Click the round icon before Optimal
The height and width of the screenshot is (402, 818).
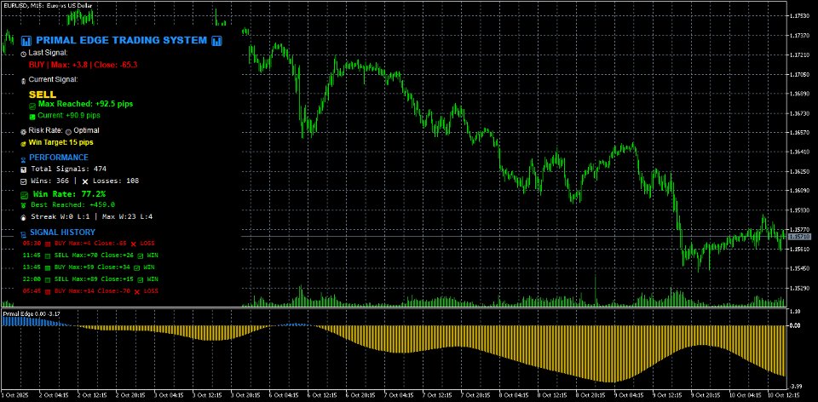tap(68, 132)
